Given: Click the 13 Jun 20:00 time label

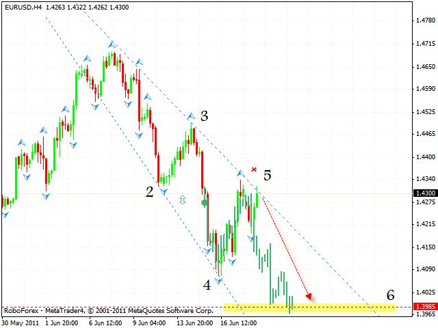Looking at the screenshot, I should 194,323.
